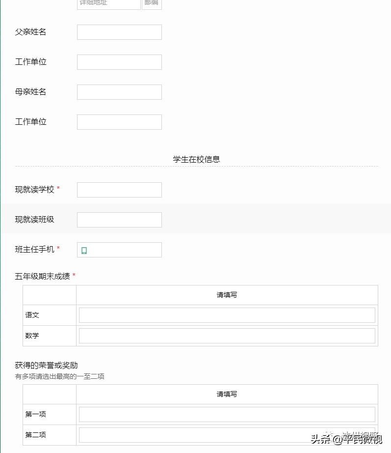Click the 语文 score input box

point(227,315)
